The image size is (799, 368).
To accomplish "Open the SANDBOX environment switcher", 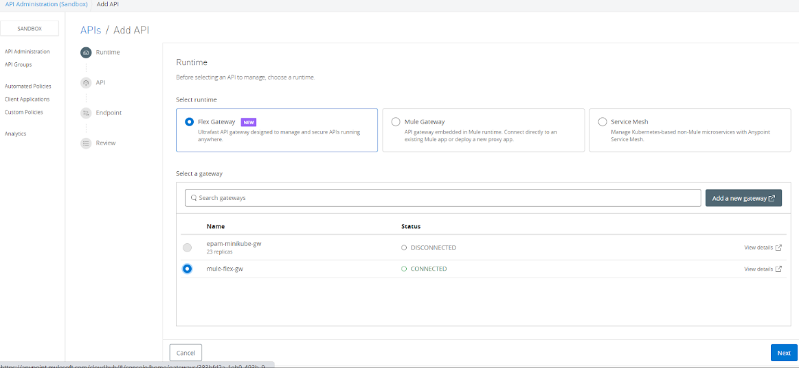I will pyautogui.click(x=30, y=29).
